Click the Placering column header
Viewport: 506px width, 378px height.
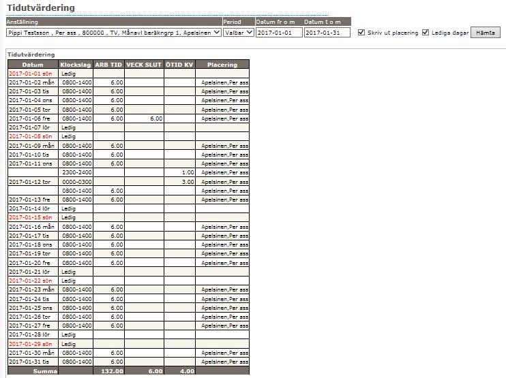coord(222,65)
